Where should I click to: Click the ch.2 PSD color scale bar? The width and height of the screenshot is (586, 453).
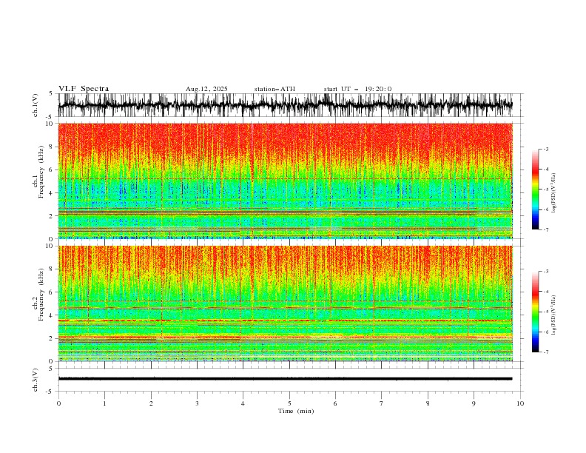(535, 312)
